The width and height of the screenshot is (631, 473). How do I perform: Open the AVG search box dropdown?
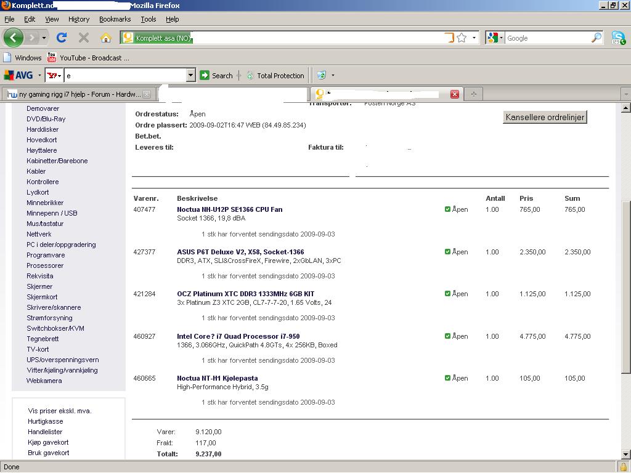tap(191, 75)
